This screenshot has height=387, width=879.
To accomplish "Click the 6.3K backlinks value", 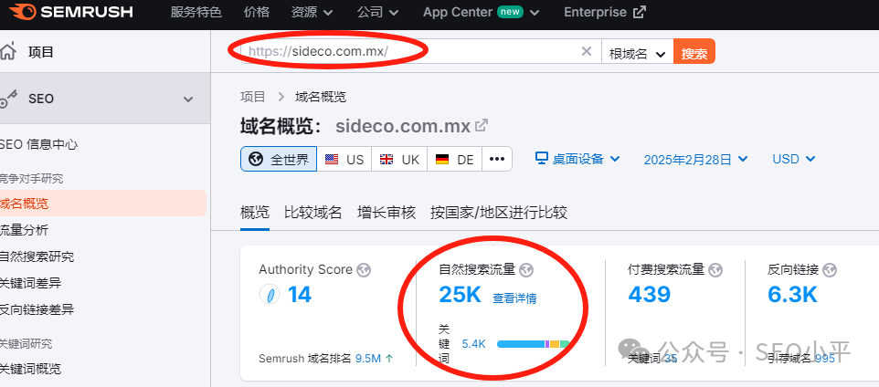I will tap(793, 294).
